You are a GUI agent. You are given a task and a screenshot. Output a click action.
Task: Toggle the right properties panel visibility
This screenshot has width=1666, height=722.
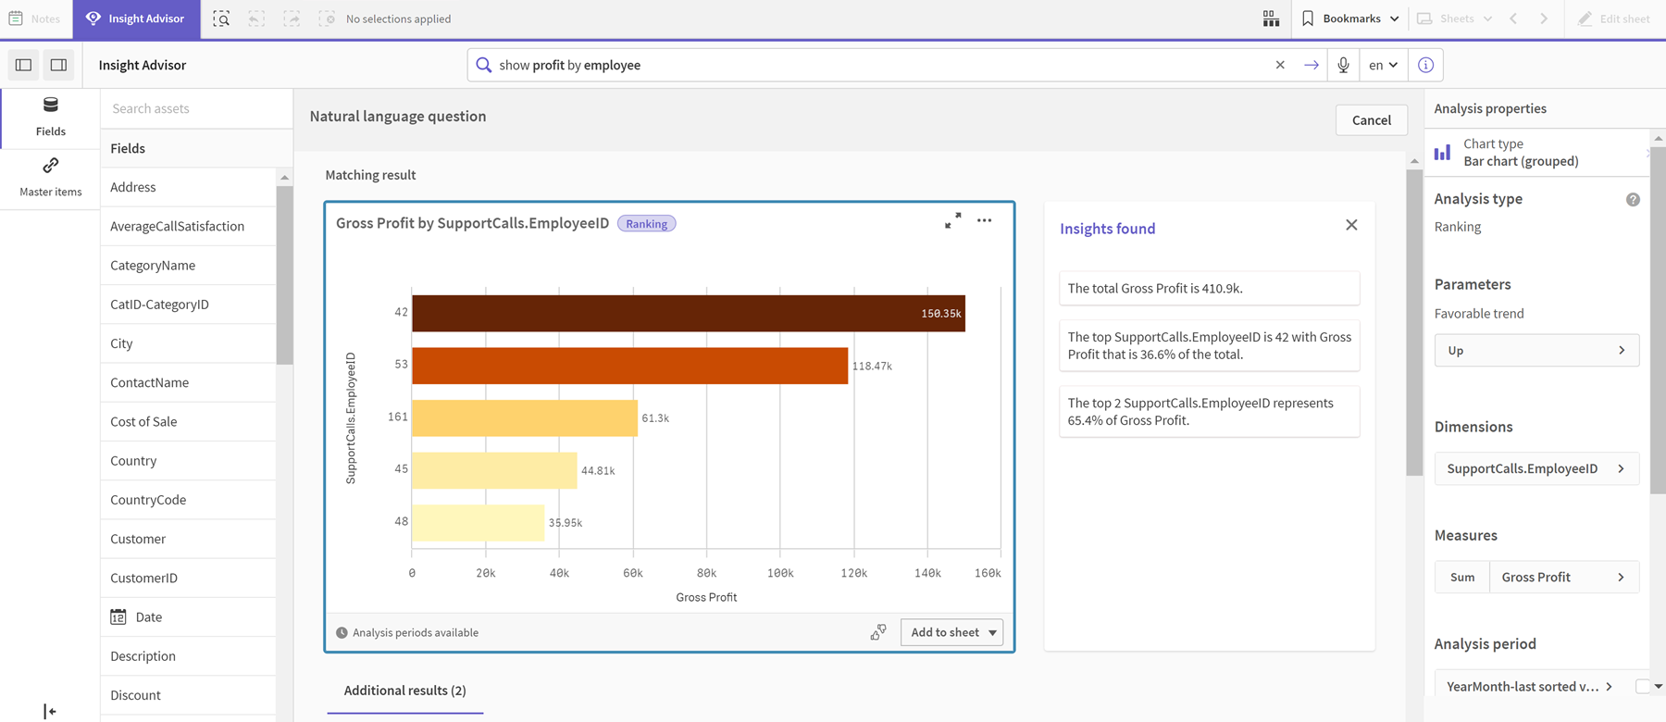coord(58,65)
